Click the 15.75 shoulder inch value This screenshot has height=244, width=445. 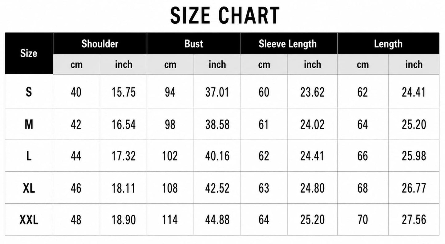point(123,92)
